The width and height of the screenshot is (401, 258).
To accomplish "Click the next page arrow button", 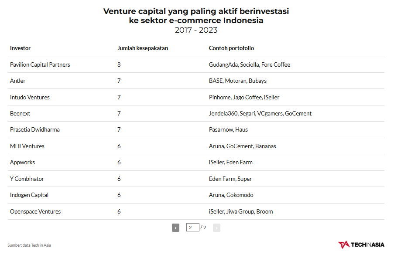I will pyautogui.click(x=216, y=227).
